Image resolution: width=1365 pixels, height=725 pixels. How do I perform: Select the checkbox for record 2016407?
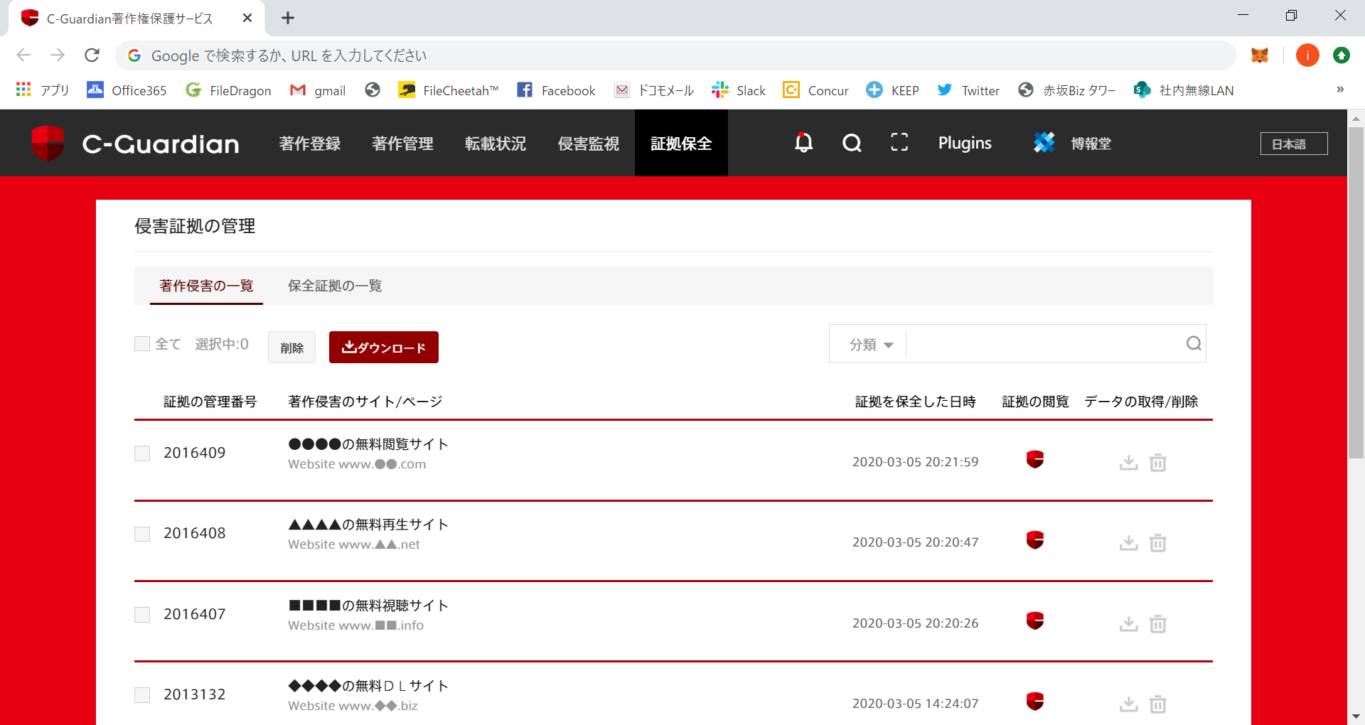(142, 615)
